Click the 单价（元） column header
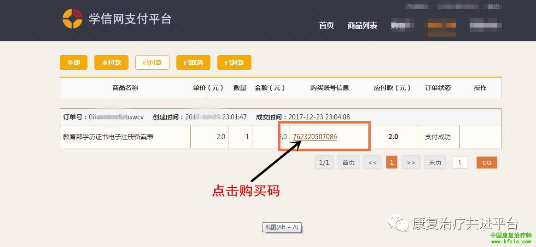The width and height of the screenshot is (536, 247). (208, 88)
